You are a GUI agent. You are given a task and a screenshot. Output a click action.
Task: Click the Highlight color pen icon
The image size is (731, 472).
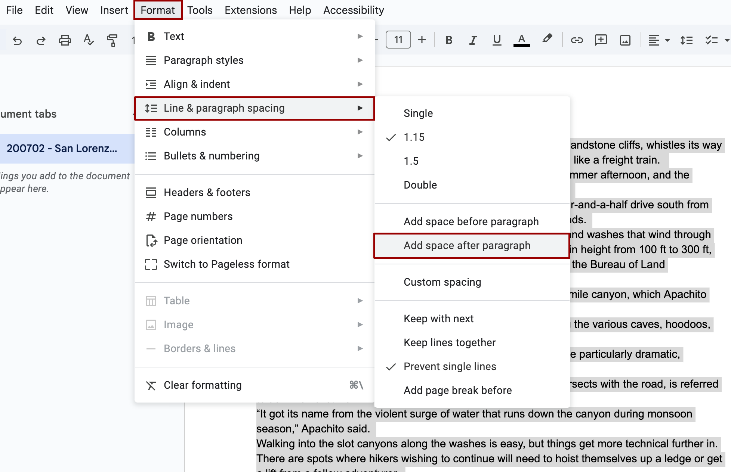pos(547,39)
